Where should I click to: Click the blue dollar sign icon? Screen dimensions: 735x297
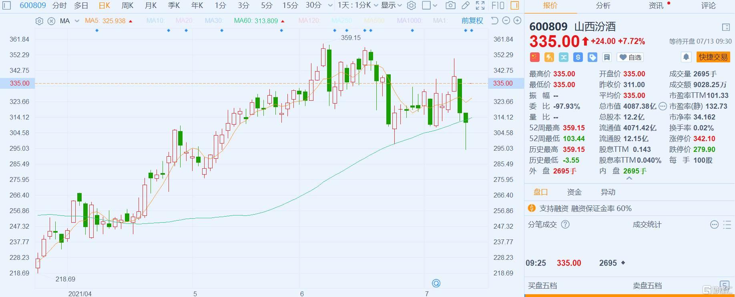click(x=578, y=57)
